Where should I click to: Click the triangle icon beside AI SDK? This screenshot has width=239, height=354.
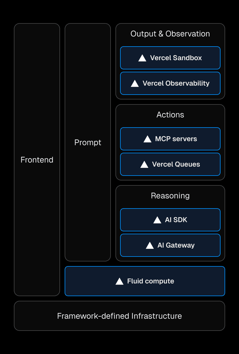point(157,220)
